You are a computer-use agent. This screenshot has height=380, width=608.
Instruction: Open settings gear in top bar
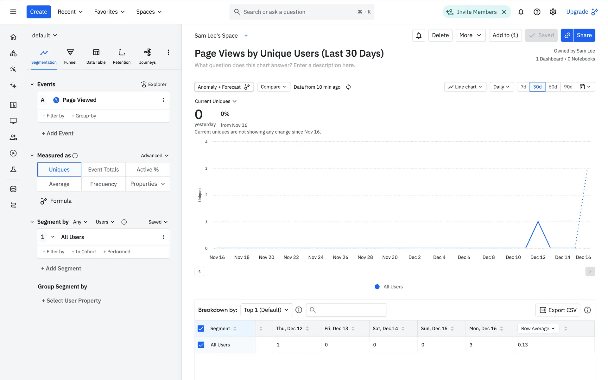[x=553, y=12]
